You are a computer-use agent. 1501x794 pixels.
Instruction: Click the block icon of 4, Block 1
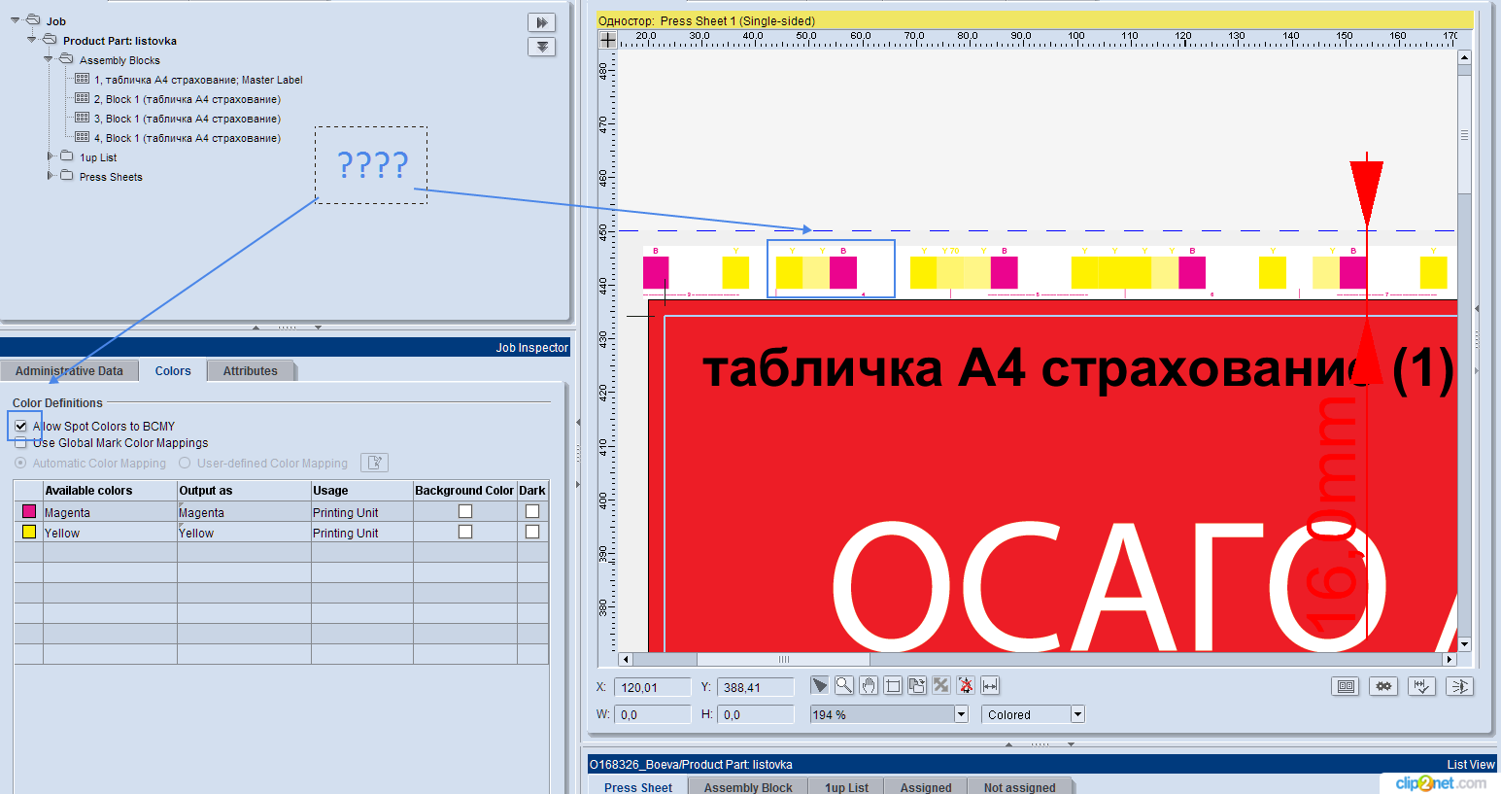[x=83, y=137]
